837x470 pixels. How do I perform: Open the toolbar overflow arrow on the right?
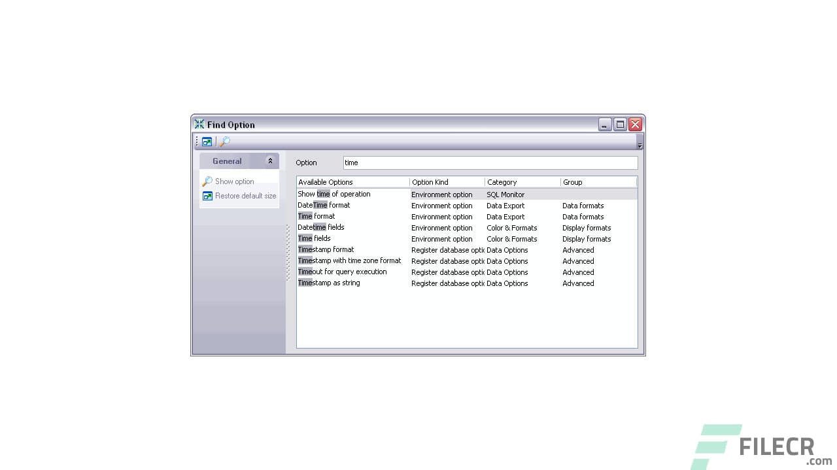pyautogui.click(x=640, y=145)
